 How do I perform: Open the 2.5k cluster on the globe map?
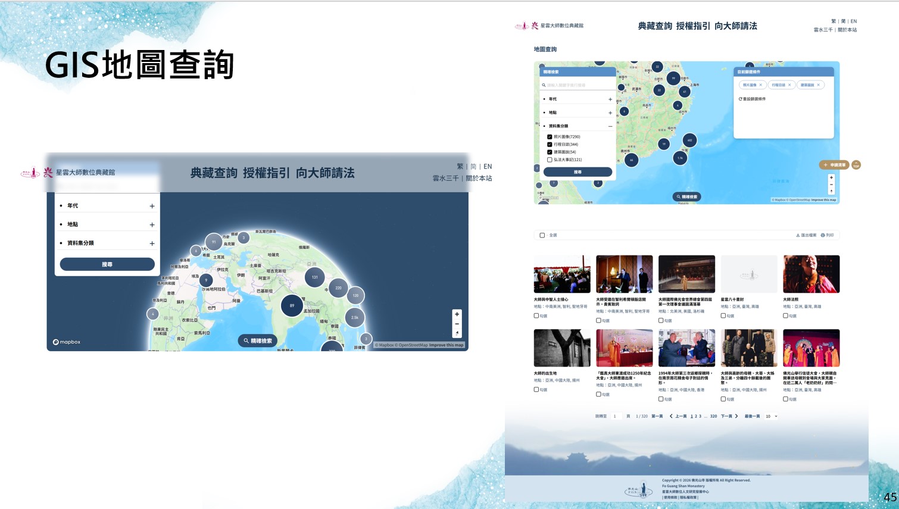click(x=354, y=317)
